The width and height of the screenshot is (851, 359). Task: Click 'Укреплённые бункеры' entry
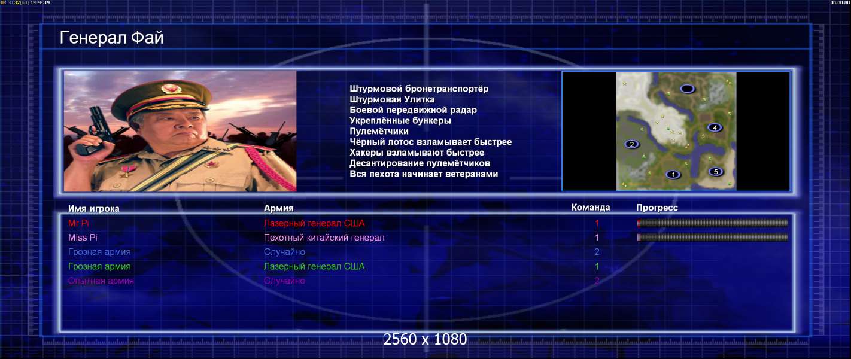point(400,121)
